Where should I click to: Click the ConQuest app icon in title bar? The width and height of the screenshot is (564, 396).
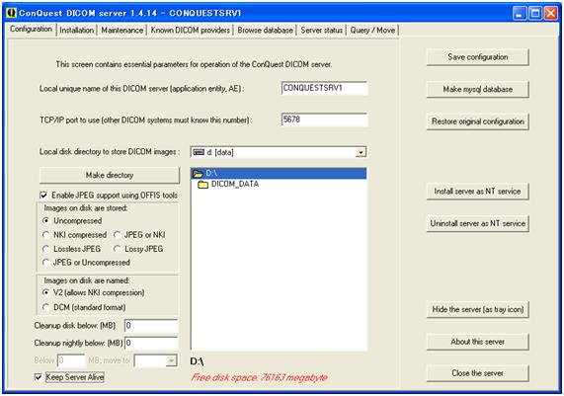(x=11, y=13)
